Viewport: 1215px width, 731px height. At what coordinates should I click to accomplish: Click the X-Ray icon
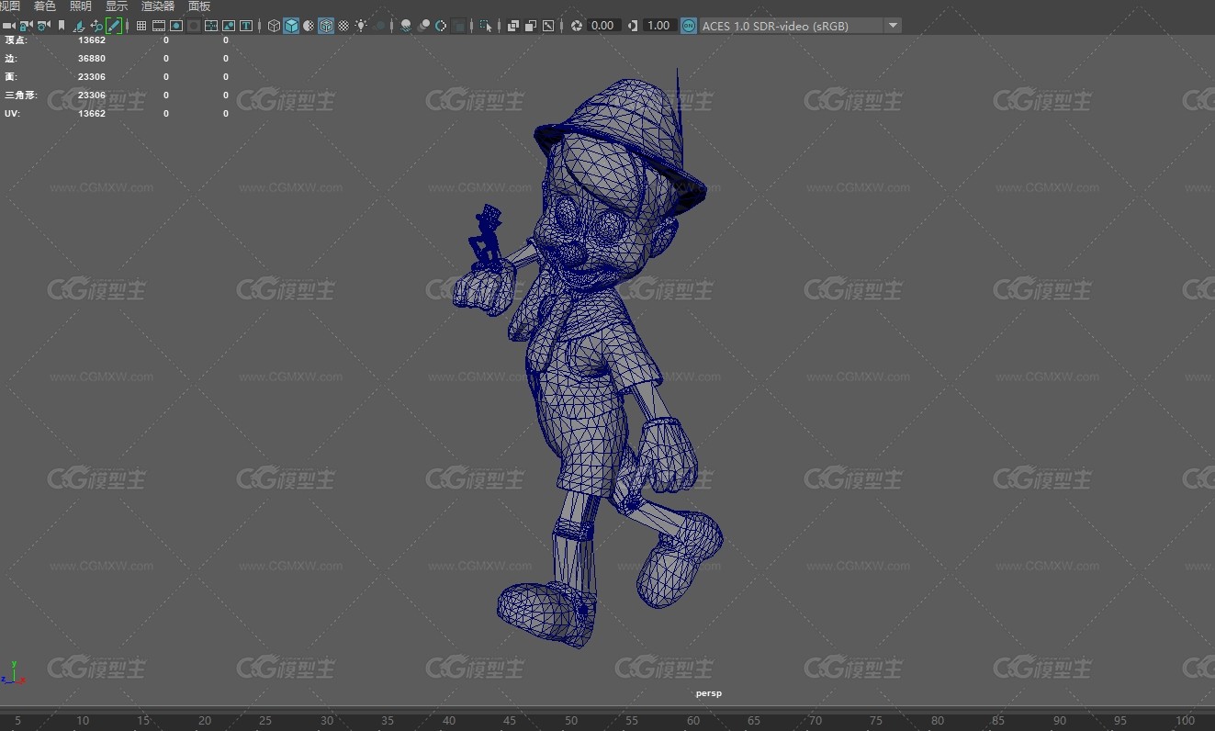[x=513, y=26]
